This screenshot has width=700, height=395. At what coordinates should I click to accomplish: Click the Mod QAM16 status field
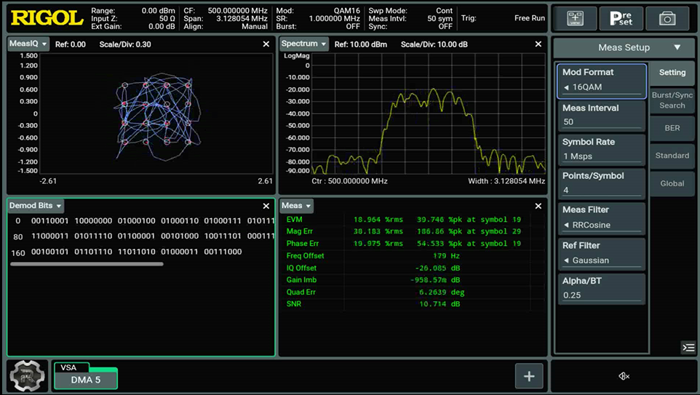318,11
